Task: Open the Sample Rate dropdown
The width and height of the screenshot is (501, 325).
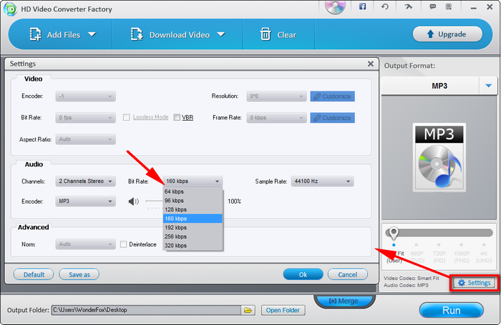Action: tap(322, 181)
